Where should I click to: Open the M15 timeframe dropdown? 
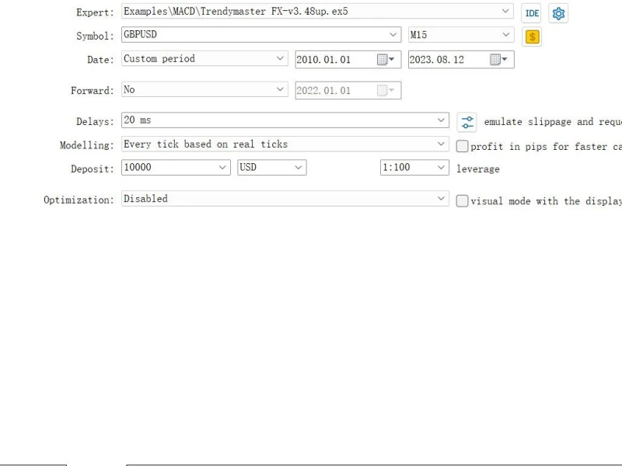(506, 35)
